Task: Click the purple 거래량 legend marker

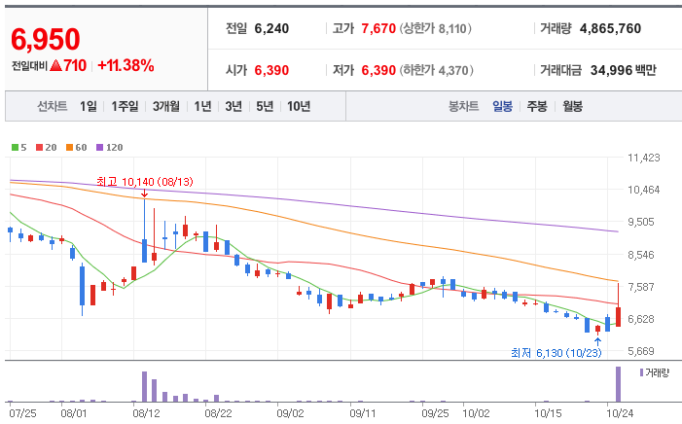Action: tap(641, 372)
